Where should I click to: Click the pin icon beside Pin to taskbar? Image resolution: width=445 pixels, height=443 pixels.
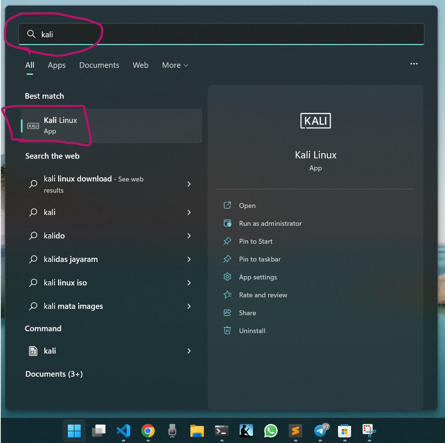pos(227,259)
